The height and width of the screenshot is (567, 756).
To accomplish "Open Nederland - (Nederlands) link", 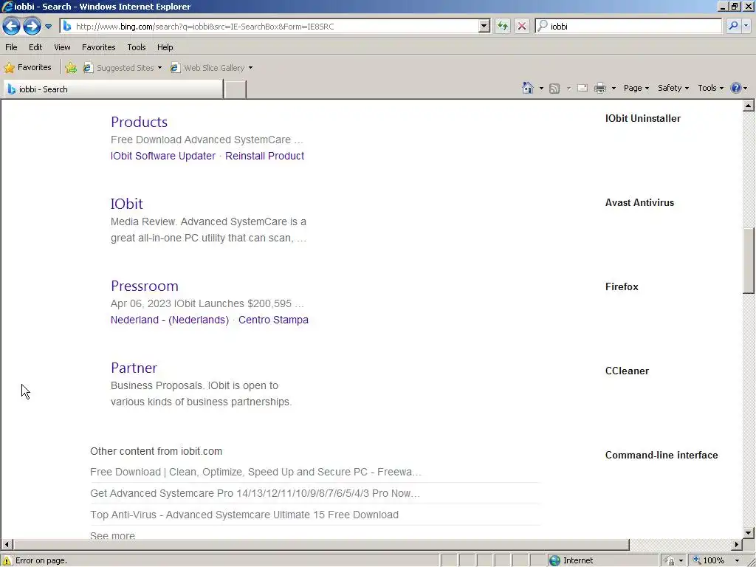I will tap(170, 320).
